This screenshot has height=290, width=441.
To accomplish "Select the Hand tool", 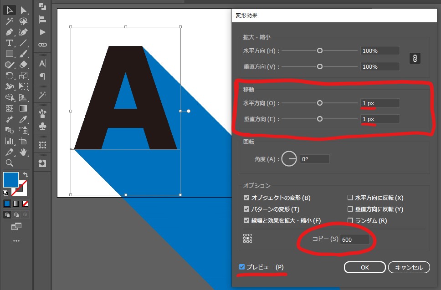I will point(23,152).
